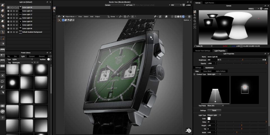
Task: Open the Content Type Scrim Light dropdown
Action: [214, 74]
